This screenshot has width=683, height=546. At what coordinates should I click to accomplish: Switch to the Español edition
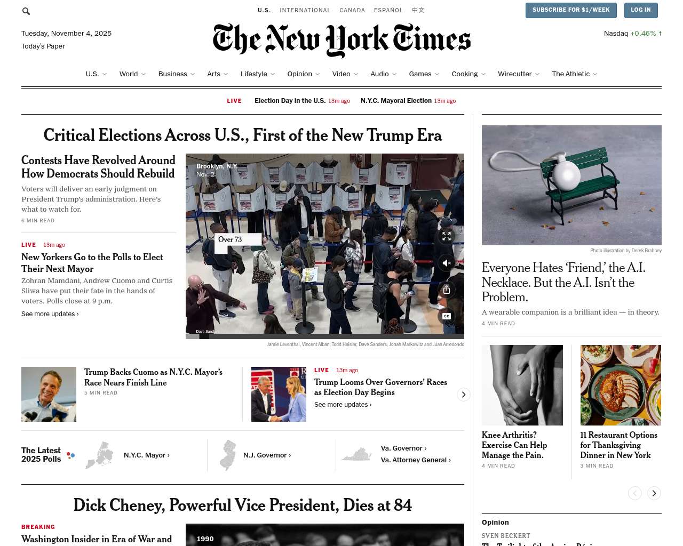[388, 10]
